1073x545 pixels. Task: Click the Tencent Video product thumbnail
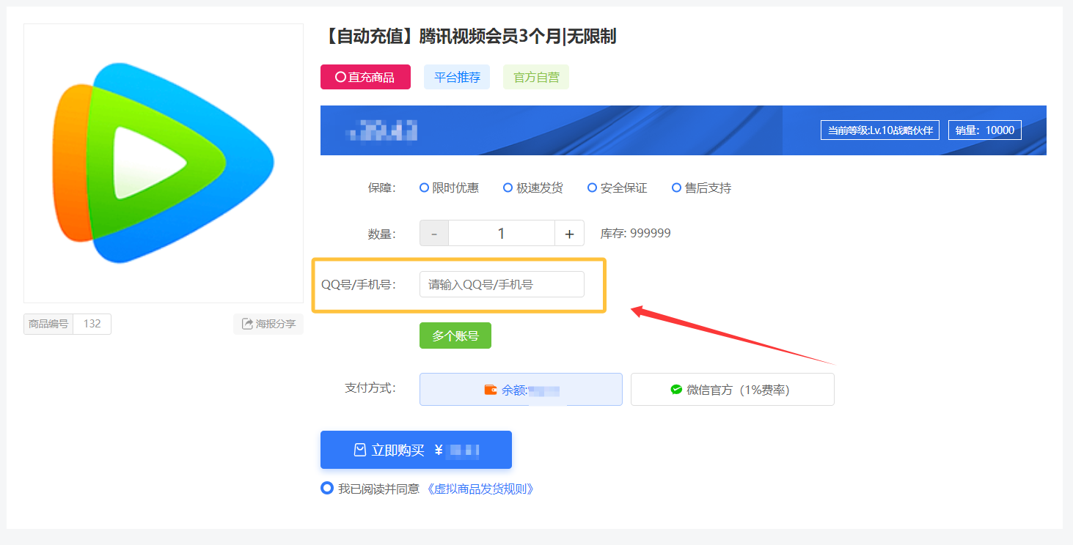point(164,163)
